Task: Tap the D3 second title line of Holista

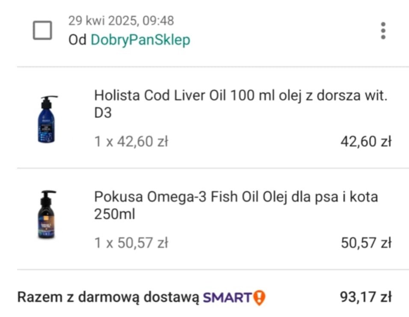Action: 103,113
